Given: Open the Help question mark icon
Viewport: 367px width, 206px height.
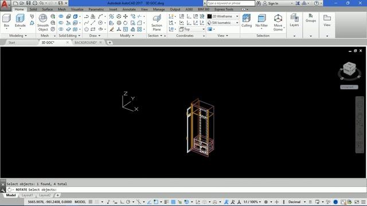Looking at the screenshot, I should [x=316, y=3].
